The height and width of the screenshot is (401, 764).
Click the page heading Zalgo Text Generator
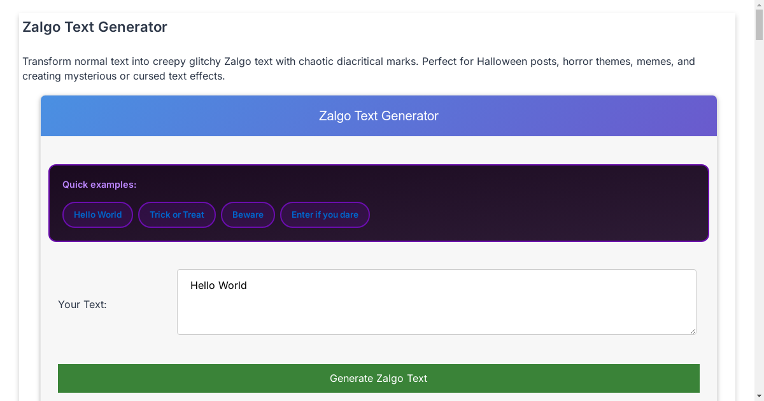click(95, 27)
